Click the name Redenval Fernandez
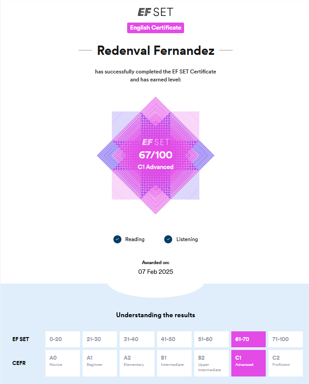The width and height of the screenshot is (309, 384). tap(155, 50)
